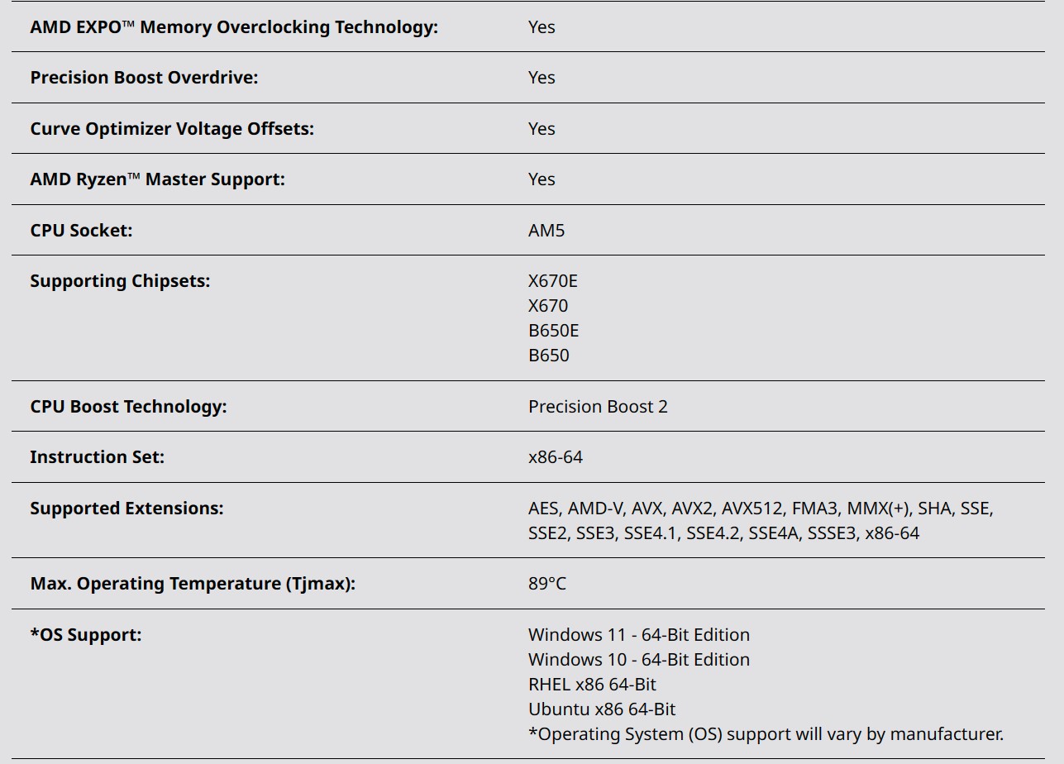The image size is (1064, 764).
Task: Click the AMD Ryzen Master Support label
Action: 157,179
